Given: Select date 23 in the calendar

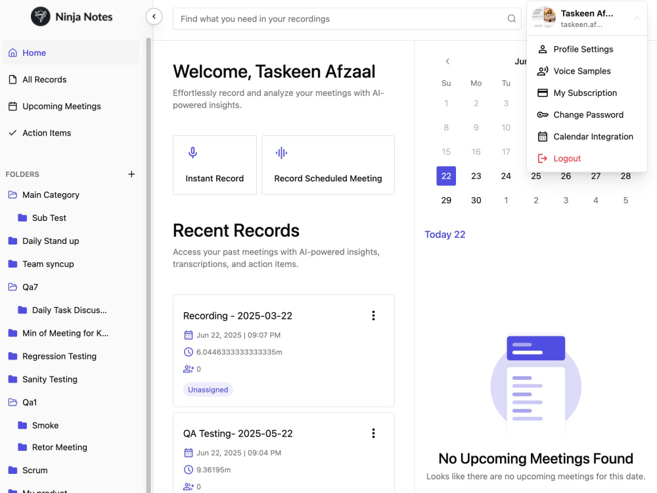Looking at the screenshot, I should pyautogui.click(x=476, y=176).
